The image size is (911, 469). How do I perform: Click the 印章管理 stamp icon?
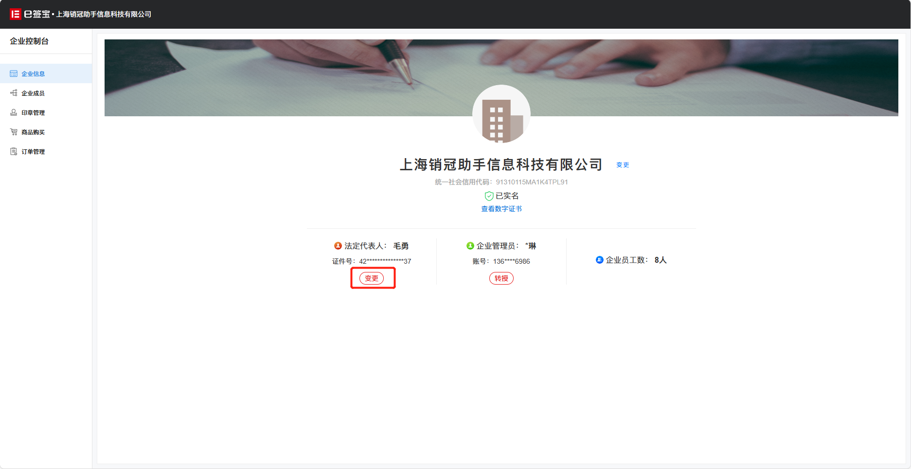14,112
